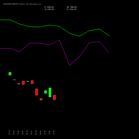Click the high value H: 700.80

click(72, 7)
